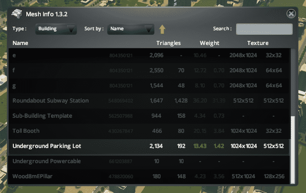Click into the Search input field
306x193 pixels.
[x=264, y=29]
